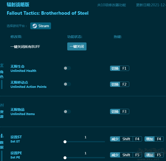Click 减少 Shift F5 hotkey for Set PE
Image resolution: width=166 pixels, height=161 pixels.
pyautogui.click(x=126, y=155)
